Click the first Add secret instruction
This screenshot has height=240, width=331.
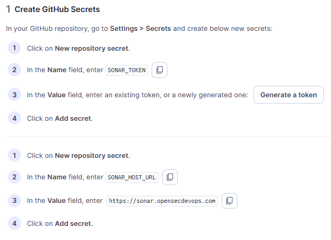click(x=60, y=118)
